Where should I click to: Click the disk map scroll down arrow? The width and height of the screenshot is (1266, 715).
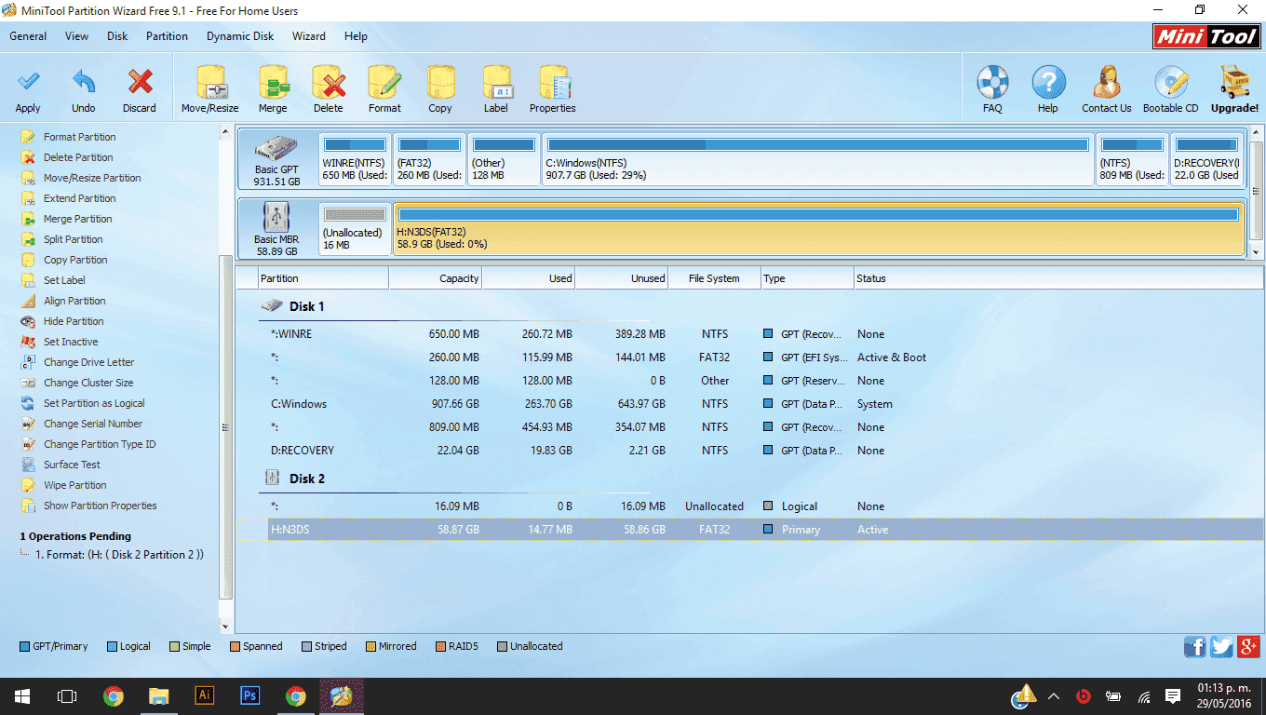(x=1257, y=251)
